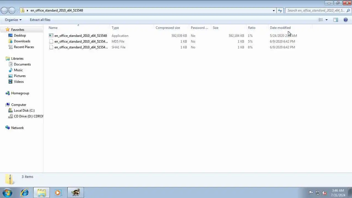Click the CD Drive (D:) icon
The width and height of the screenshot is (352, 198).
click(10, 116)
